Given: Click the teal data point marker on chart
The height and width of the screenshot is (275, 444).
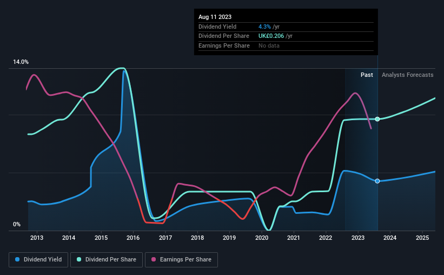Looking at the screenshot, I should click(377, 119).
